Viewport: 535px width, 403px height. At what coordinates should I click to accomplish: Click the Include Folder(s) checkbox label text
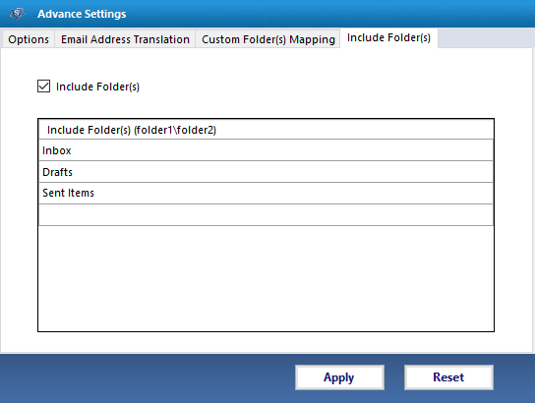[x=97, y=86]
